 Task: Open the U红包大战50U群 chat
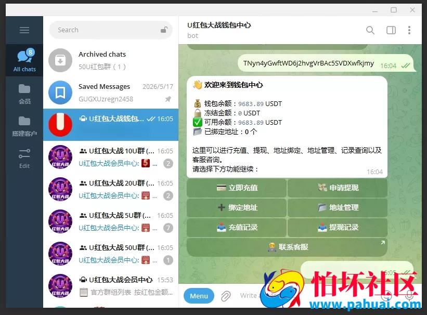111,254
